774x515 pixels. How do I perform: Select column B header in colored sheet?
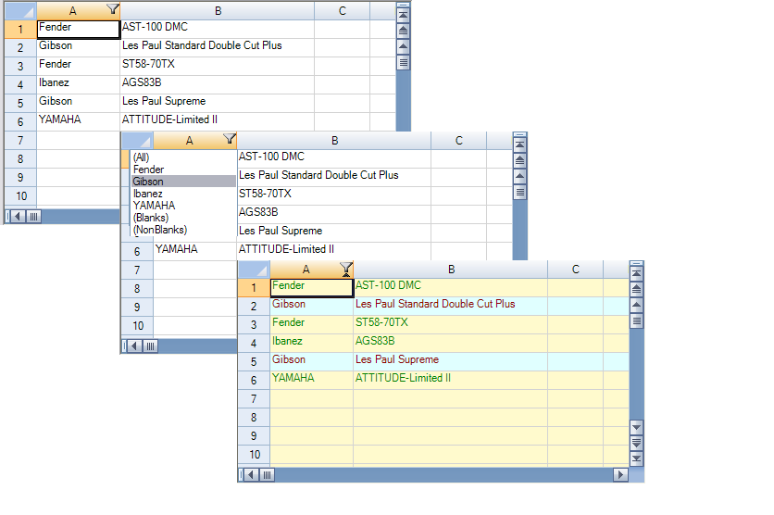(x=451, y=270)
